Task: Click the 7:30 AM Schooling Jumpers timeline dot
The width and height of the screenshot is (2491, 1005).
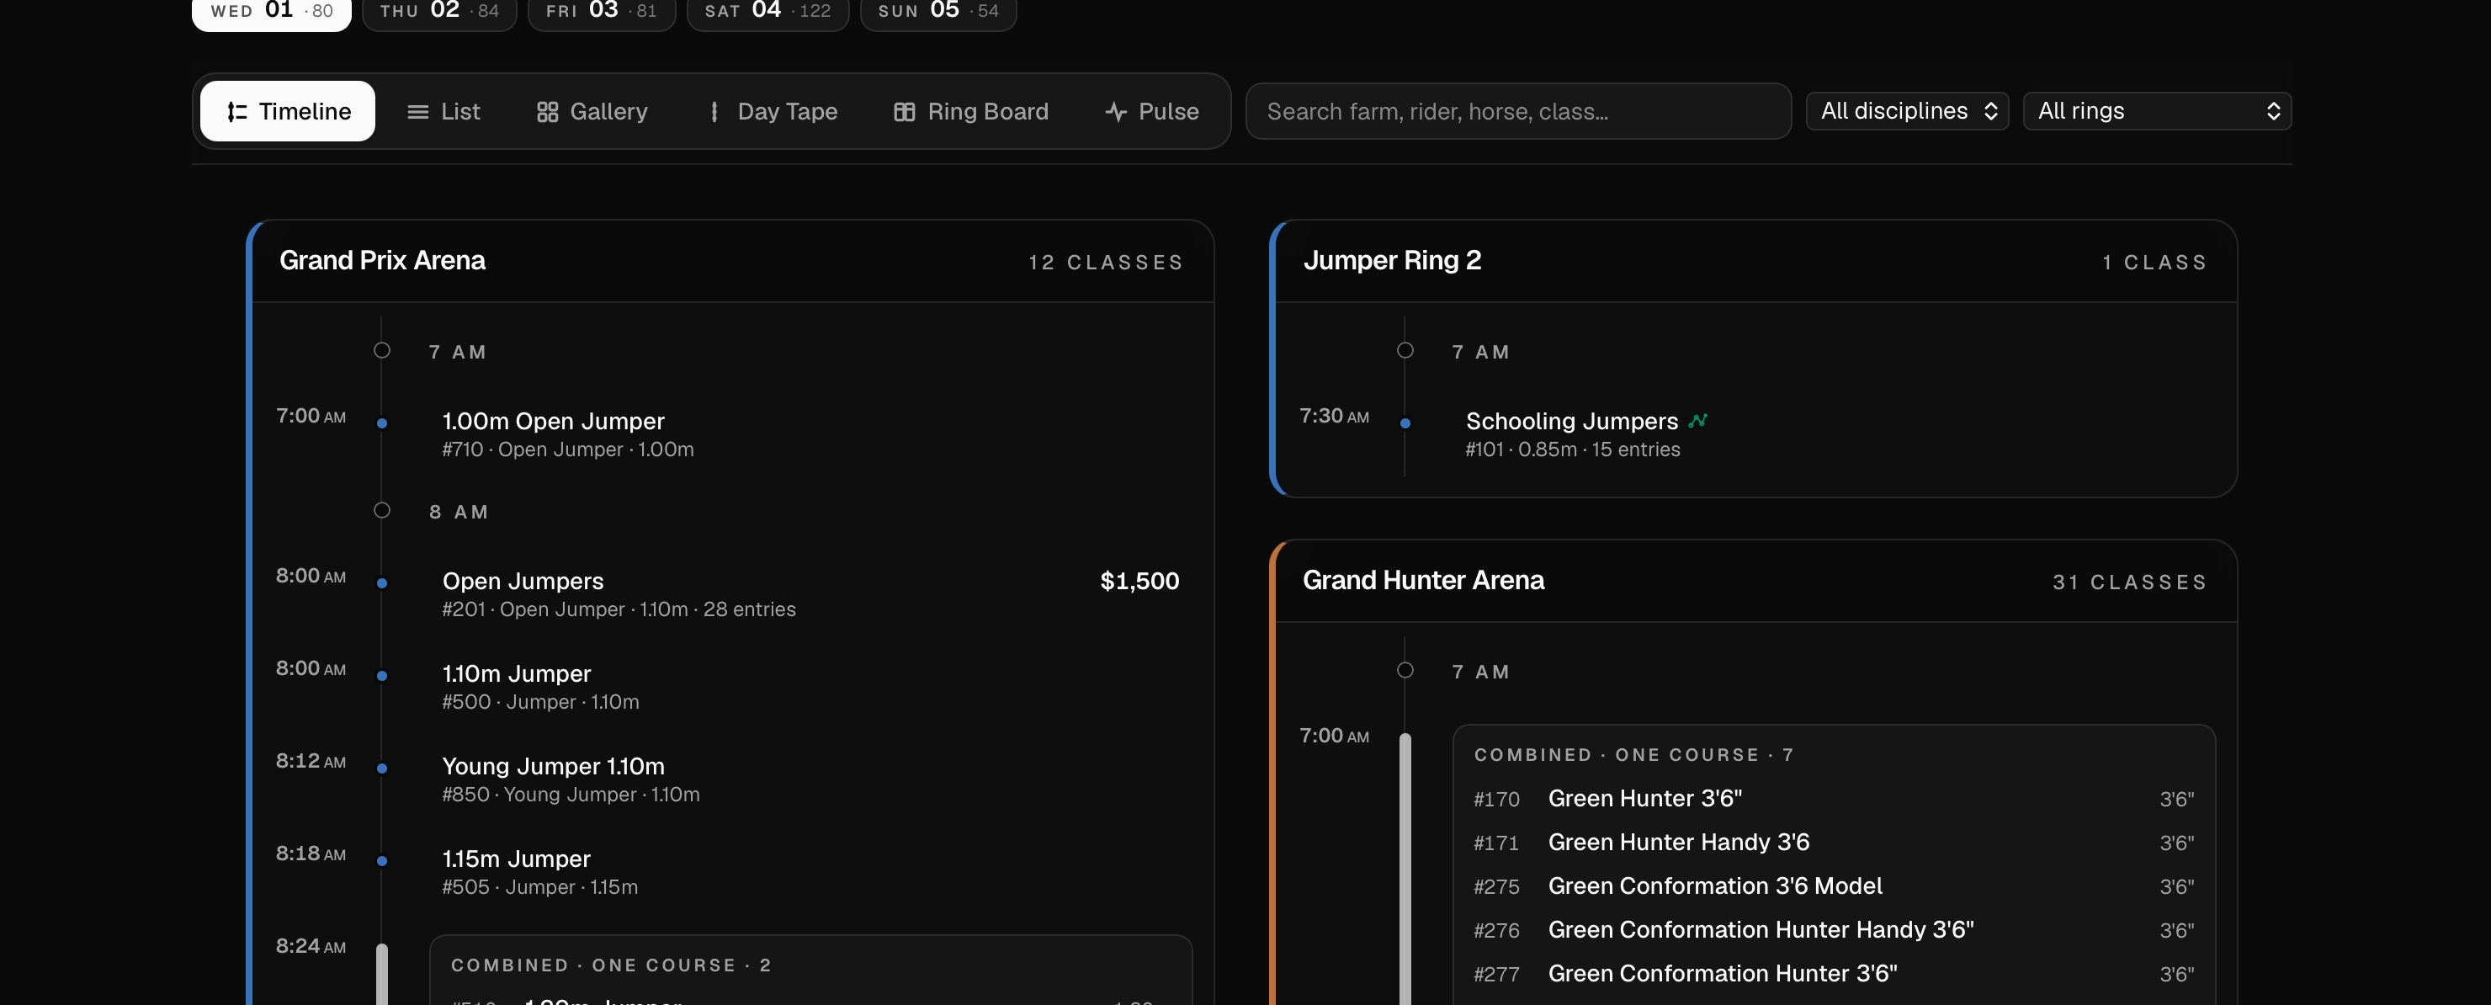Action: [1405, 423]
